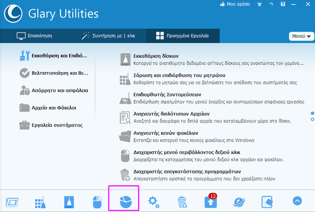Screen dimensions: 315x212
Task: Click the description 'Καταργεί τα ανεπιθύμητα δεδομένα...'
Action: pos(218,63)
